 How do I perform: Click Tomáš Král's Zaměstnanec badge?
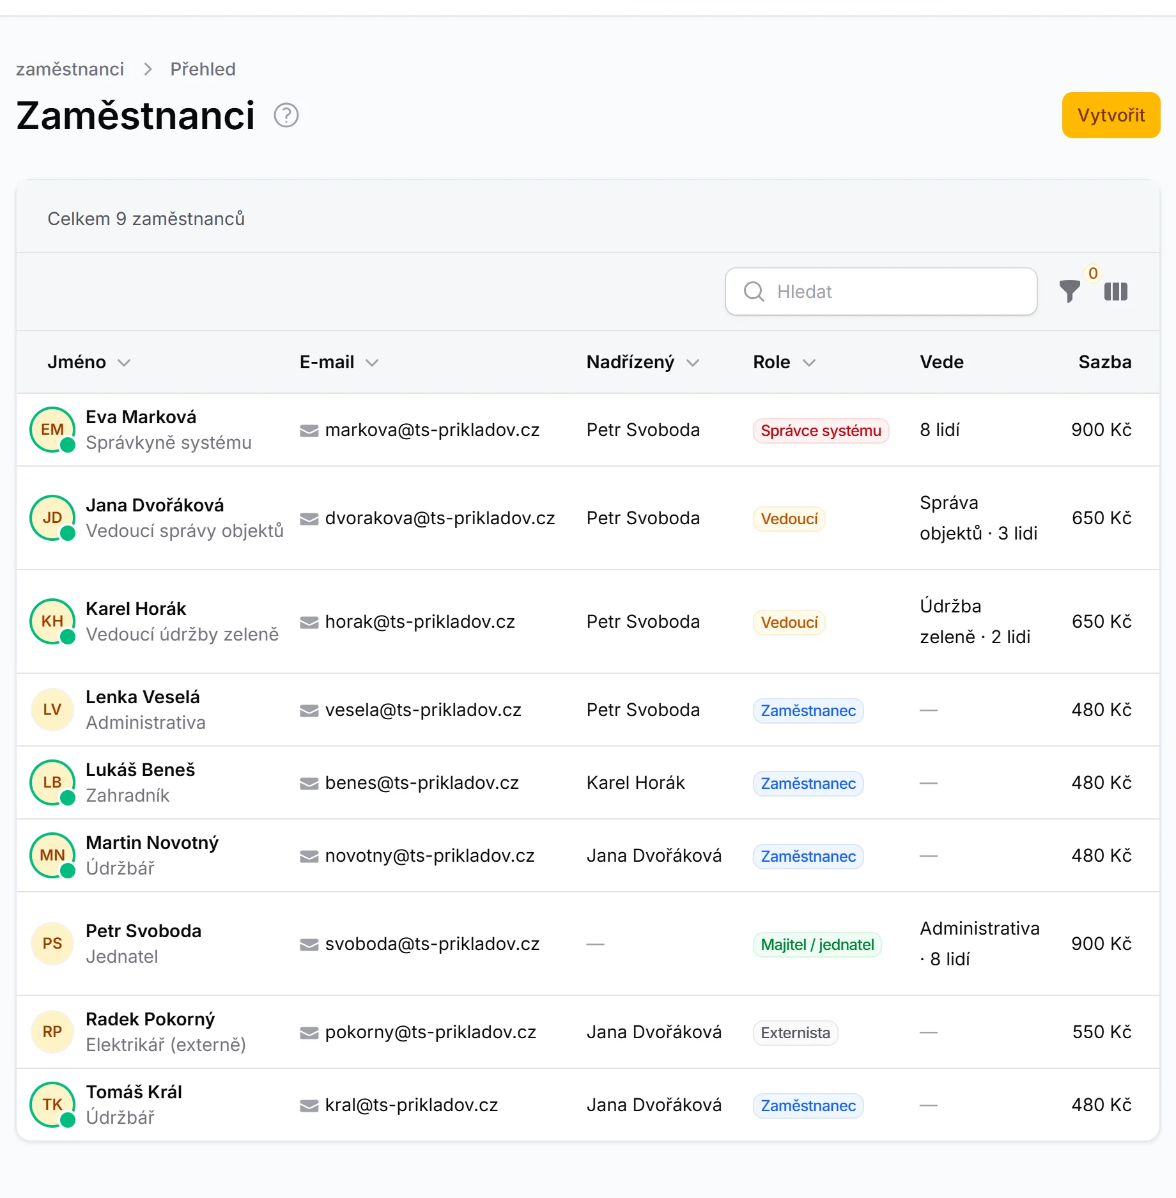pos(808,1105)
